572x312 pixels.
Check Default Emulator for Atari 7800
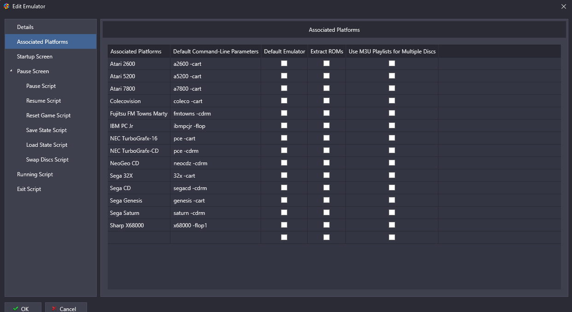(284, 88)
